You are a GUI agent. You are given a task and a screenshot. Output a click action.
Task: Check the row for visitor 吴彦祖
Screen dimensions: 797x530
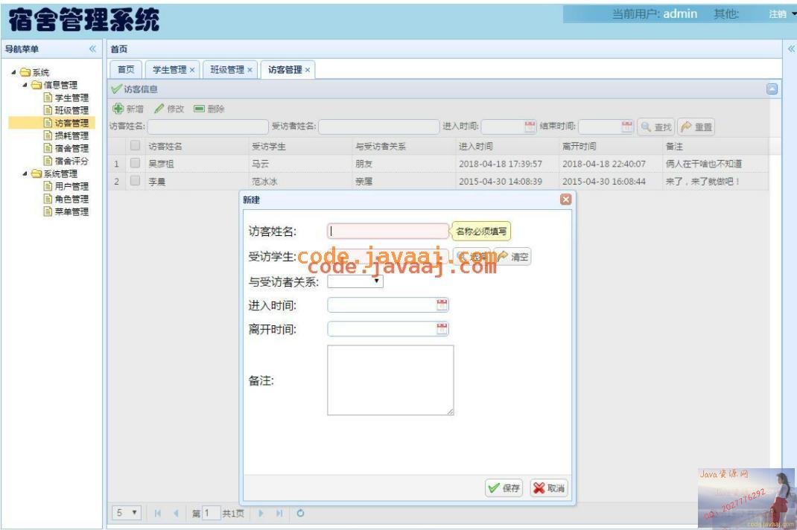(136, 163)
